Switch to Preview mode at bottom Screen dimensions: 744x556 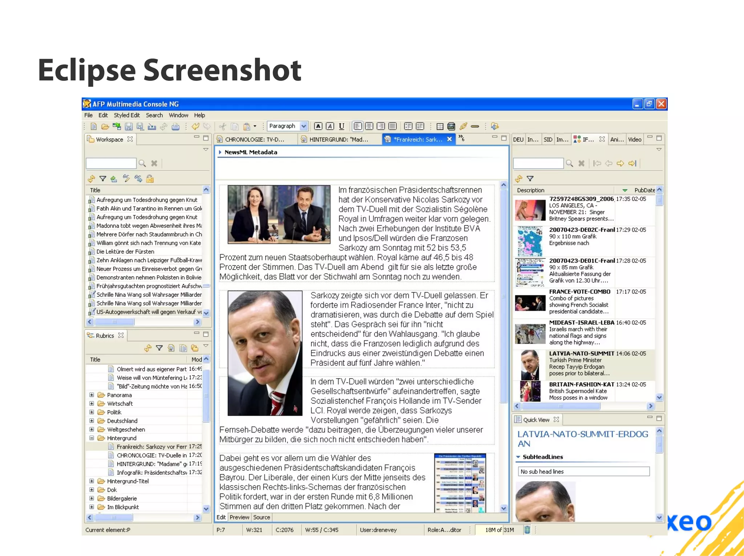239,518
